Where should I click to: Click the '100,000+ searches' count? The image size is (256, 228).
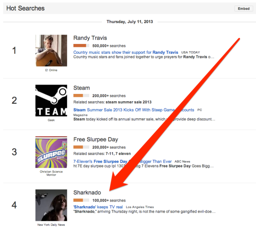[109, 200]
